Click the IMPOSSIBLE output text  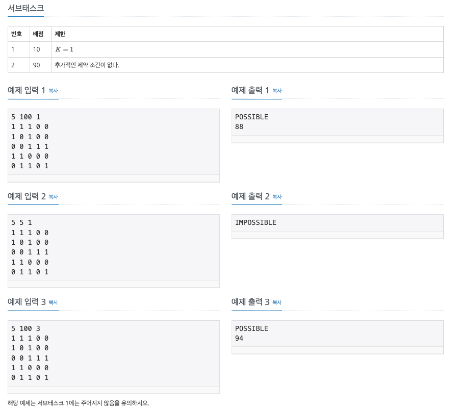tap(256, 223)
